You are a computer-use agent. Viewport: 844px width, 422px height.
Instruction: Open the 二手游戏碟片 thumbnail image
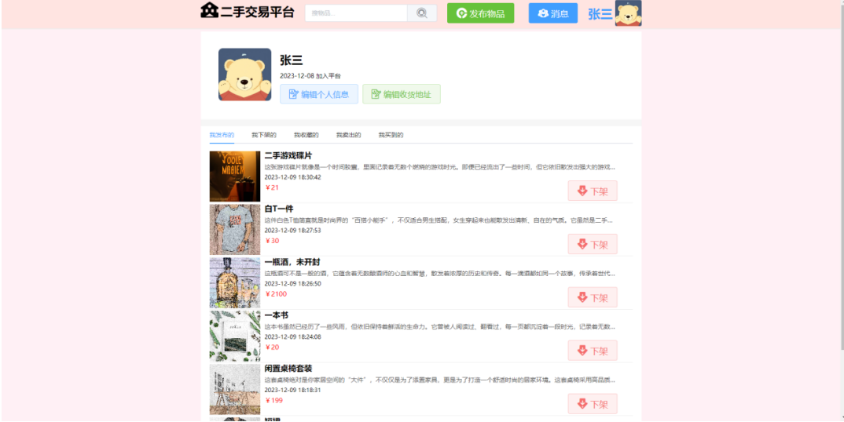coord(235,176)
